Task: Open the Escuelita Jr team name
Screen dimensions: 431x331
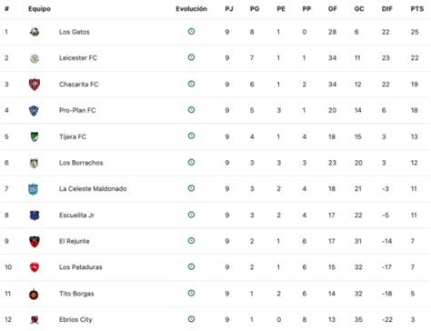Action: pos(76,216)
